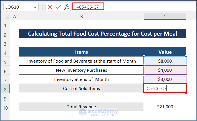Click the Select All corner triangle
This screenshot has height=121, width=197.
(6, 17)
